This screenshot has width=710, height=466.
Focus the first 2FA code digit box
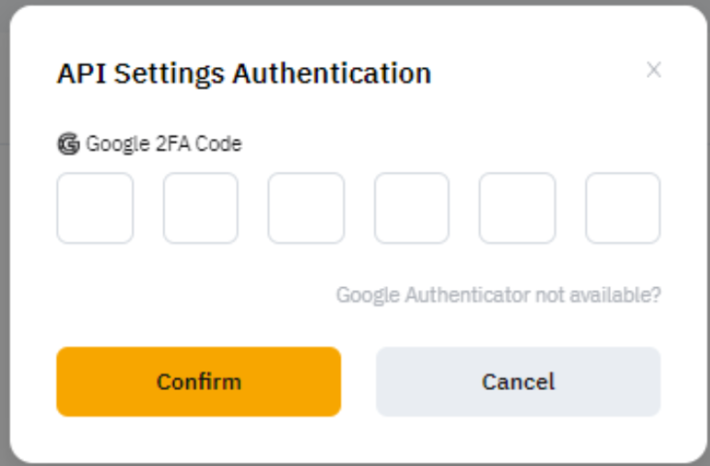pyautogui.click(x=95, y=208)
